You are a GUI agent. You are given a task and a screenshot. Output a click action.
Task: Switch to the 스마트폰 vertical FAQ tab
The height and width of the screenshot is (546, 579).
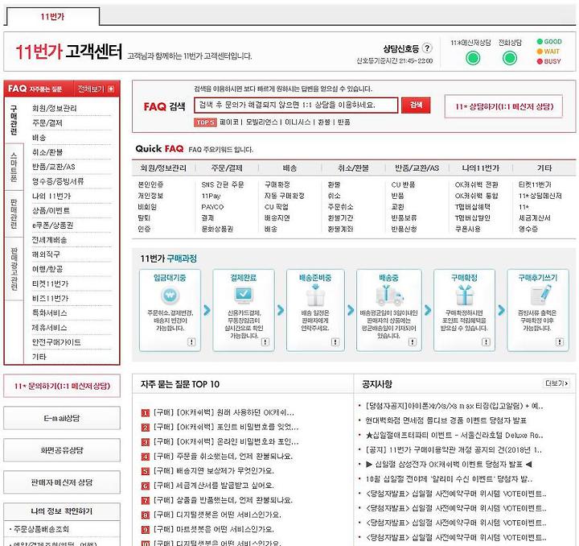(14, 167)
